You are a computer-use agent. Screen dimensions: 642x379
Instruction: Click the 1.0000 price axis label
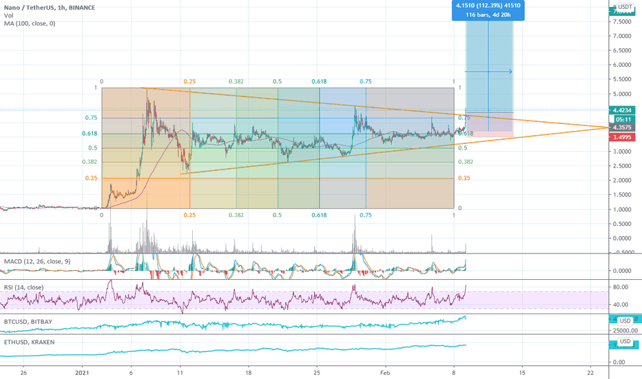click(x=622, y=209)
